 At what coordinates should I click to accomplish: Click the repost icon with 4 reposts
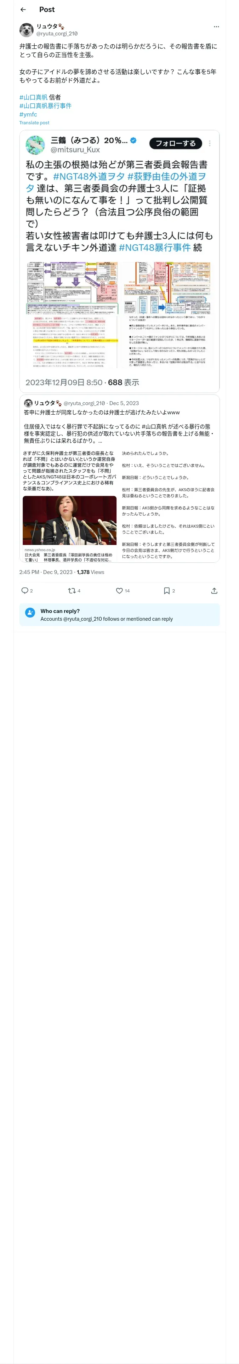tap(72, 590)
